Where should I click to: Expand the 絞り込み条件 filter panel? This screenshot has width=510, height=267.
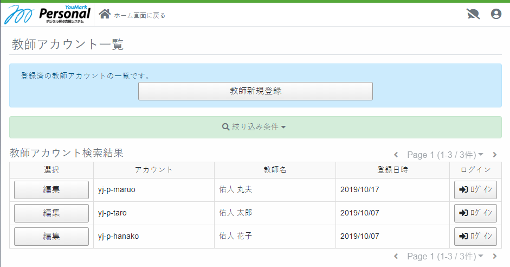[255, 126]
